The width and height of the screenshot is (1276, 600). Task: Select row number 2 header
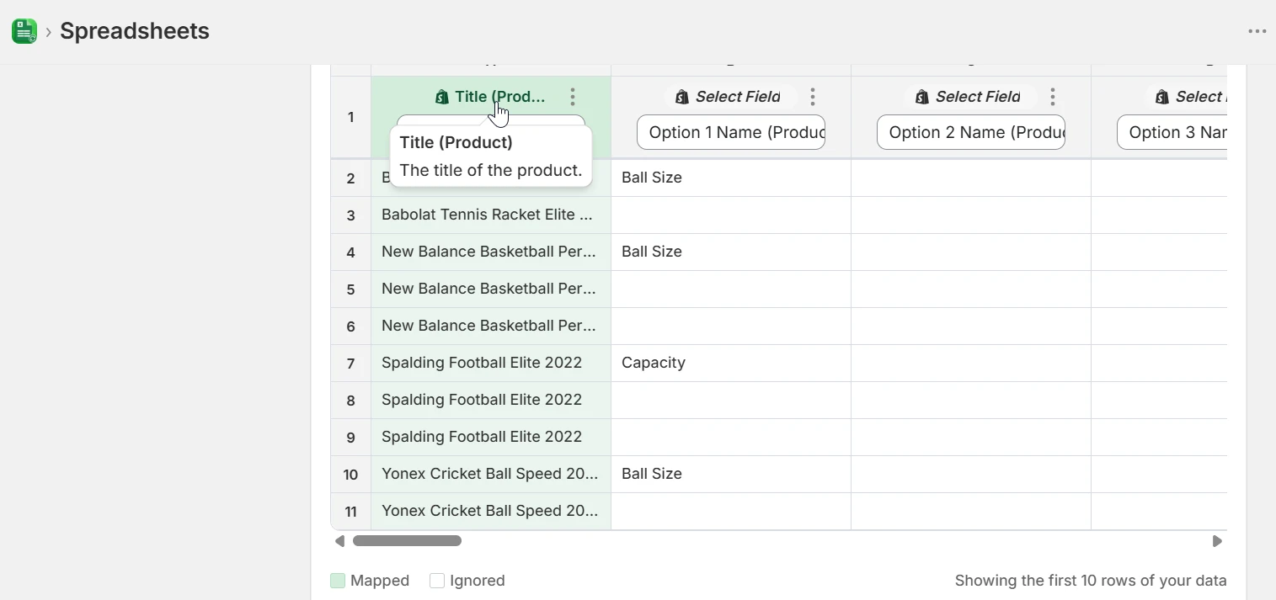pyautogui.click(x=351, y=178)
